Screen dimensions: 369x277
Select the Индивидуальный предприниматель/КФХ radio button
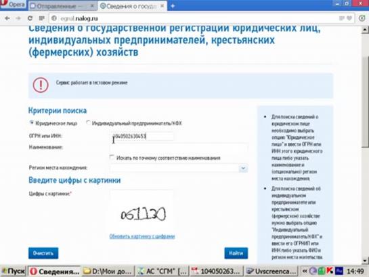(88, 123)
